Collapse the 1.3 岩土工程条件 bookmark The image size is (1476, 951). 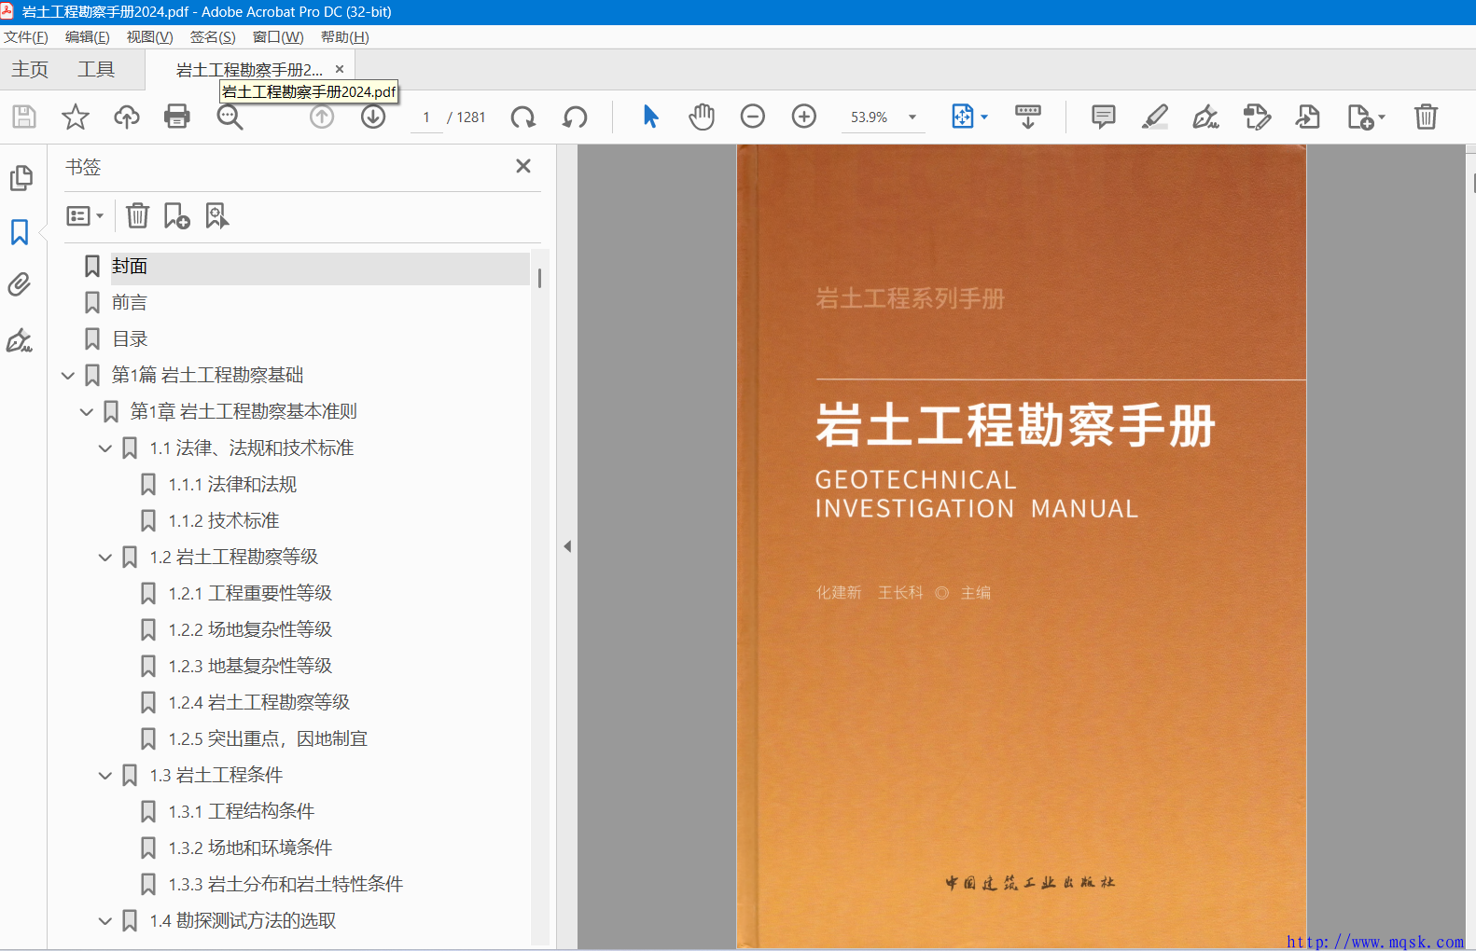(105, 776)
